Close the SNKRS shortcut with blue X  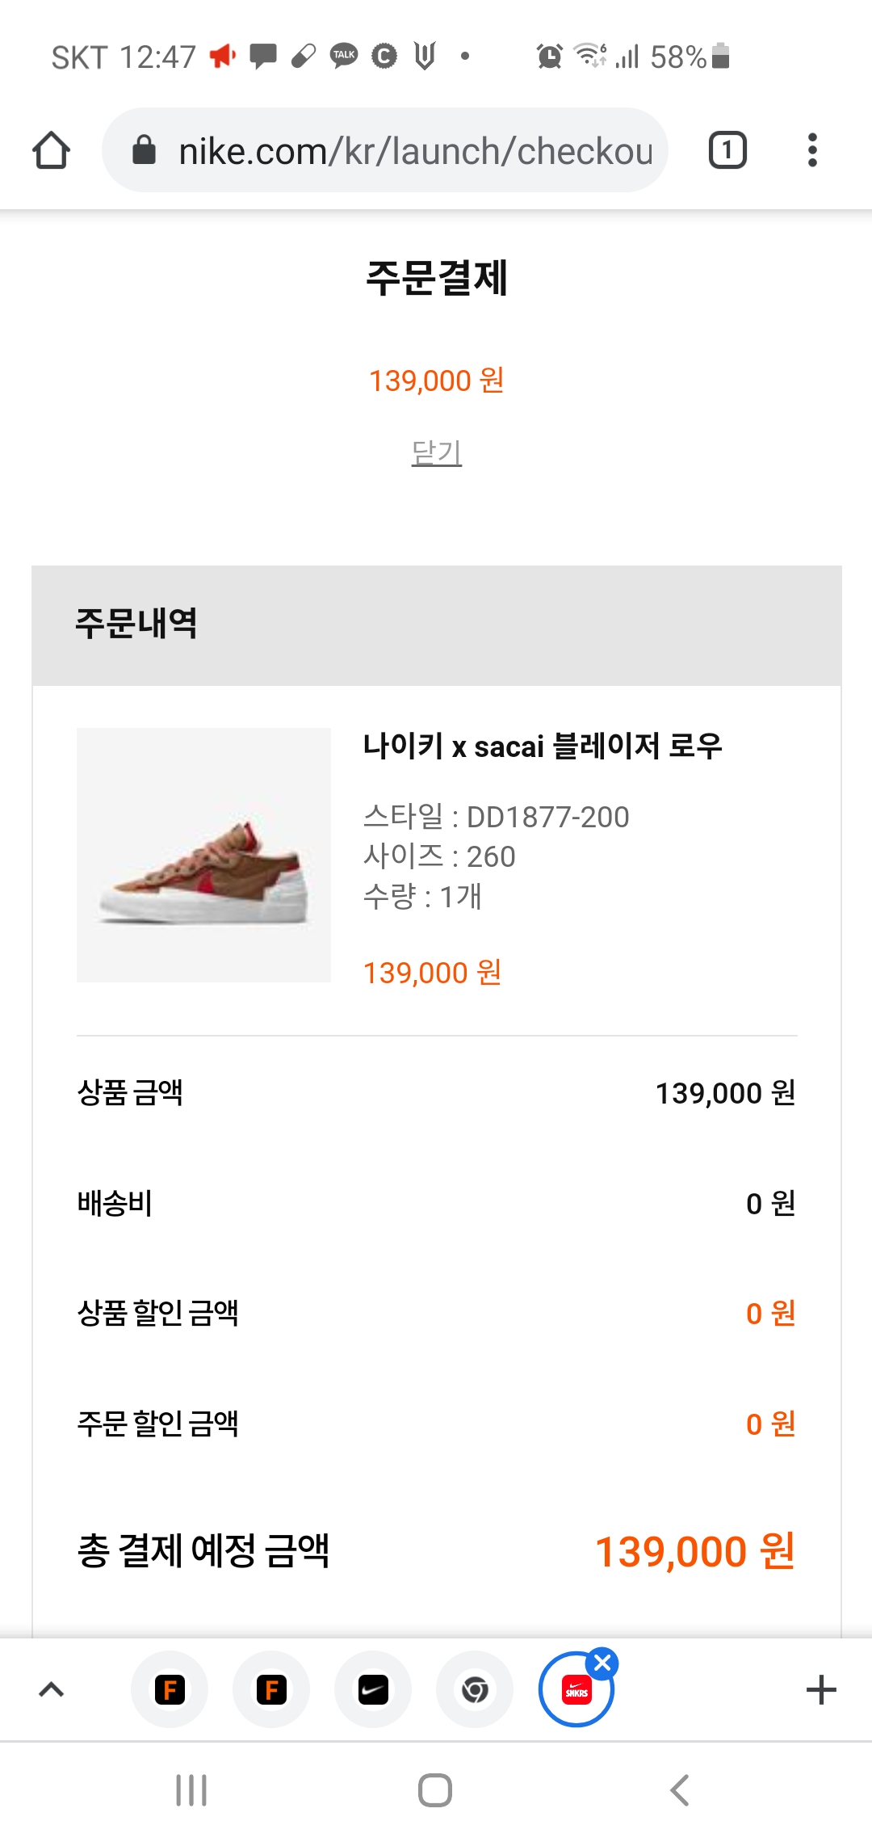tap(602, 1663)
